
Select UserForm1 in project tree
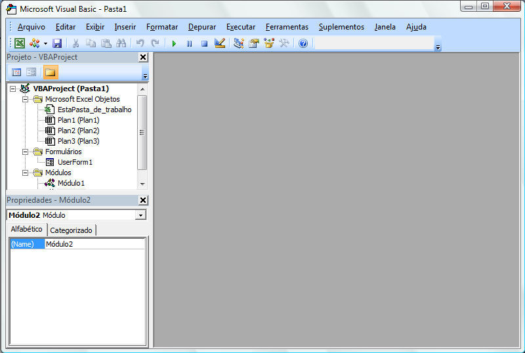75,162
